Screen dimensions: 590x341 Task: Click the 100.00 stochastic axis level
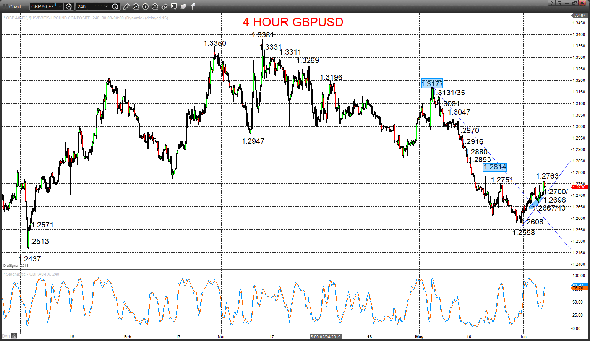tap(579, 276)
